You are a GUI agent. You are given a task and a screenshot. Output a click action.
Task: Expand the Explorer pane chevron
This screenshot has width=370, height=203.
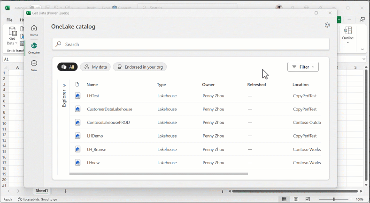pyautogui.click(x=64, y=86)
